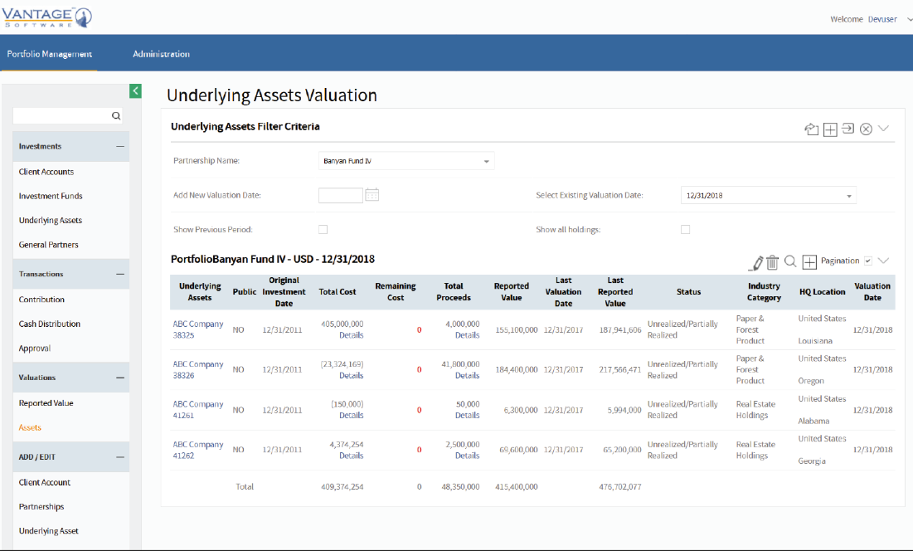Open the calendar icon beside Add New Valuation Date
This screenshot has height=551, width=913.
pos(372,194)
